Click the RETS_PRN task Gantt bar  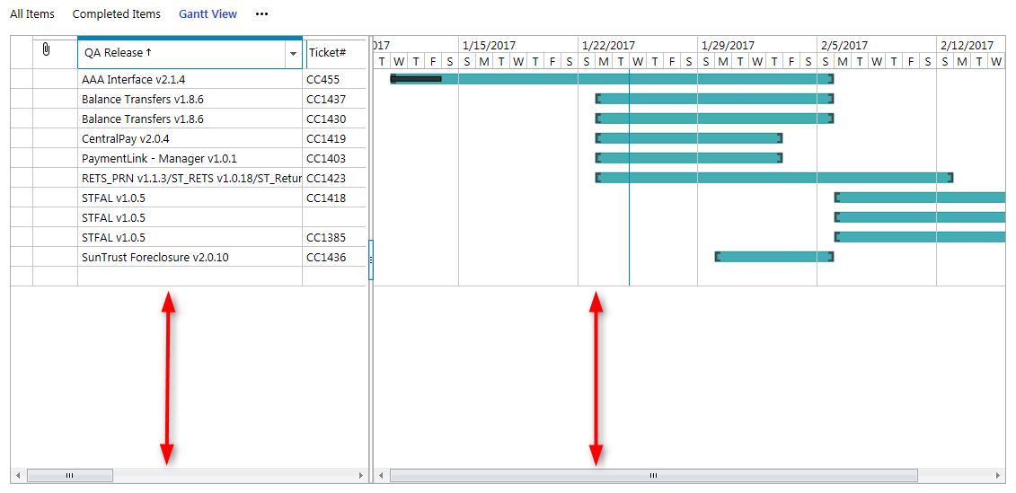(x=773, y=178)
